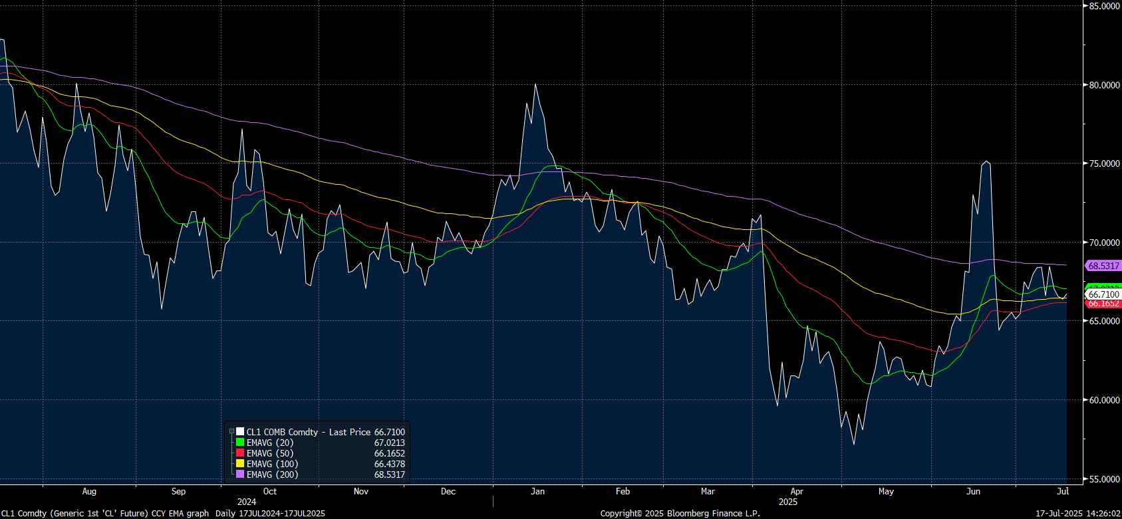Select the EMAVG (200) legend label
This screenshot has width=1122, height=519.
[272, 474]
